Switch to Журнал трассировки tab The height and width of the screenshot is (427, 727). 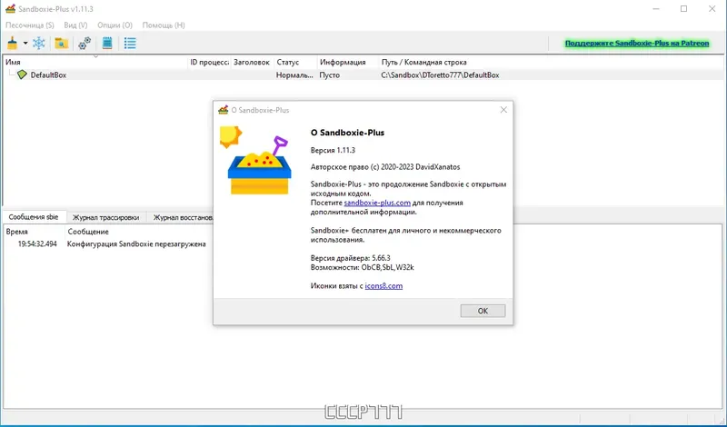[x=105, y=217]
